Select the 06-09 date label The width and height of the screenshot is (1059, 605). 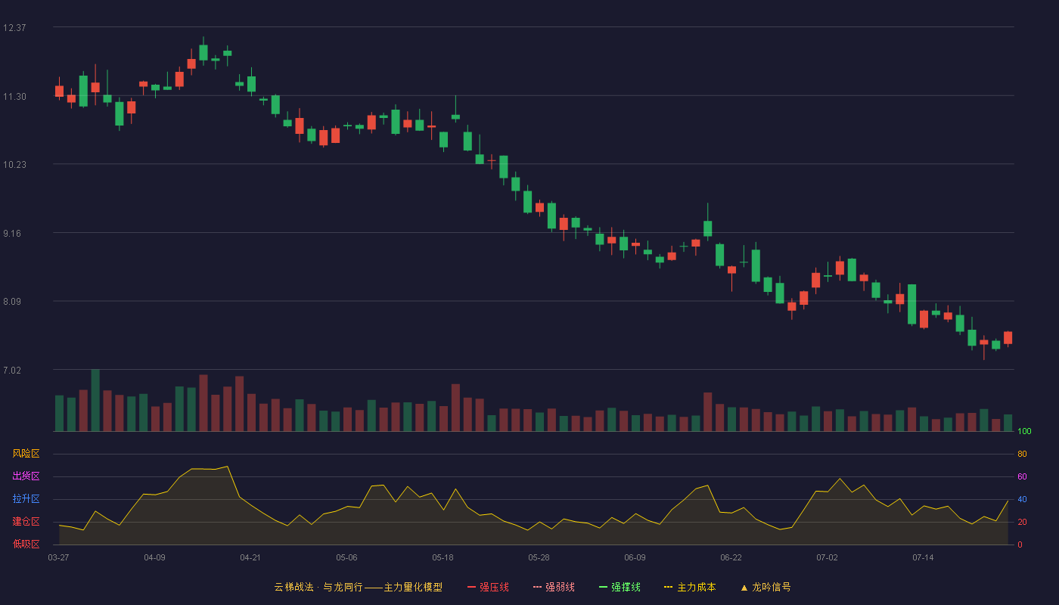coord(635,557)
